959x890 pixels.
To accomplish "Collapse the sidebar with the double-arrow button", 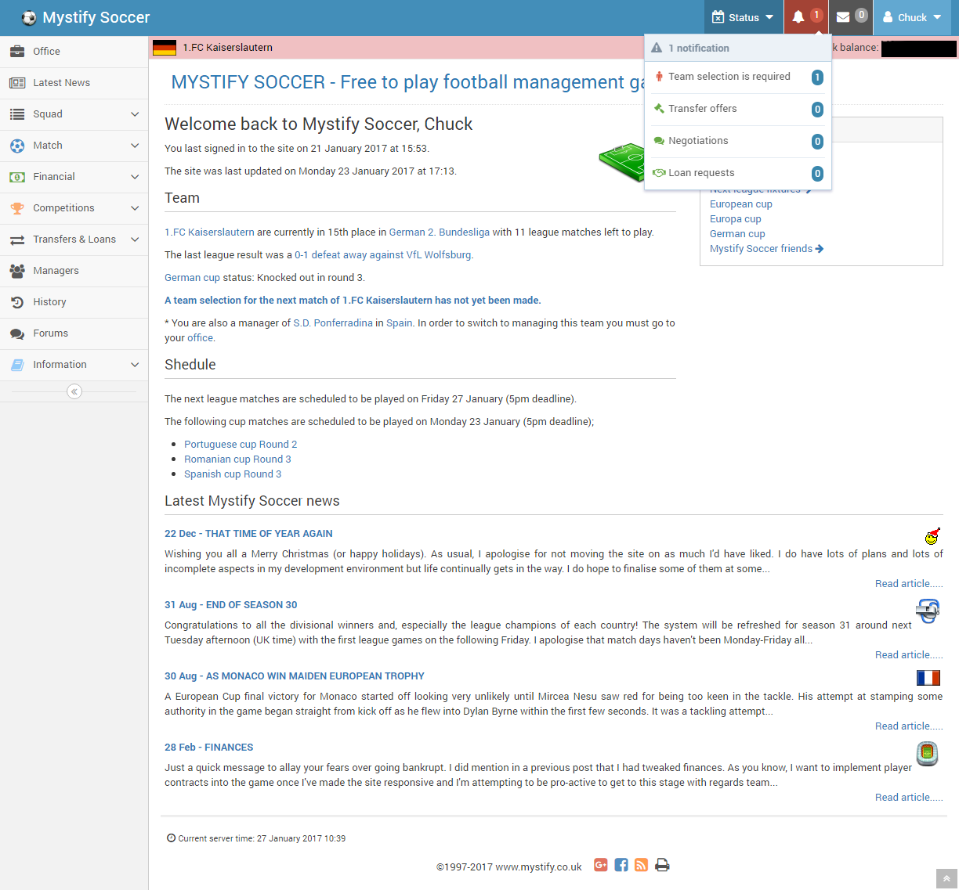I will [x=74, y=391].
